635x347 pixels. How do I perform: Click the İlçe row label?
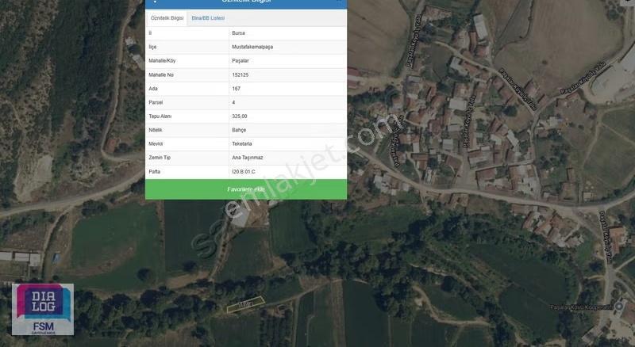coord(152,47)
